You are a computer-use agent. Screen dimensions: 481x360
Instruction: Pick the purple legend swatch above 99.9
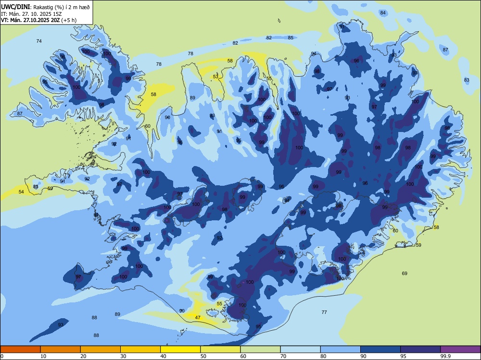coord(460,349)
